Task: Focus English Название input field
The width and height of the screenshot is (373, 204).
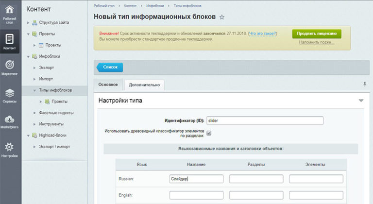Action: pos(196,195)
